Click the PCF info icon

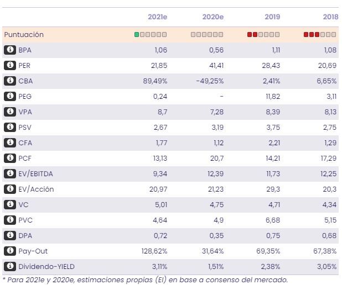(x=9, y=158)
